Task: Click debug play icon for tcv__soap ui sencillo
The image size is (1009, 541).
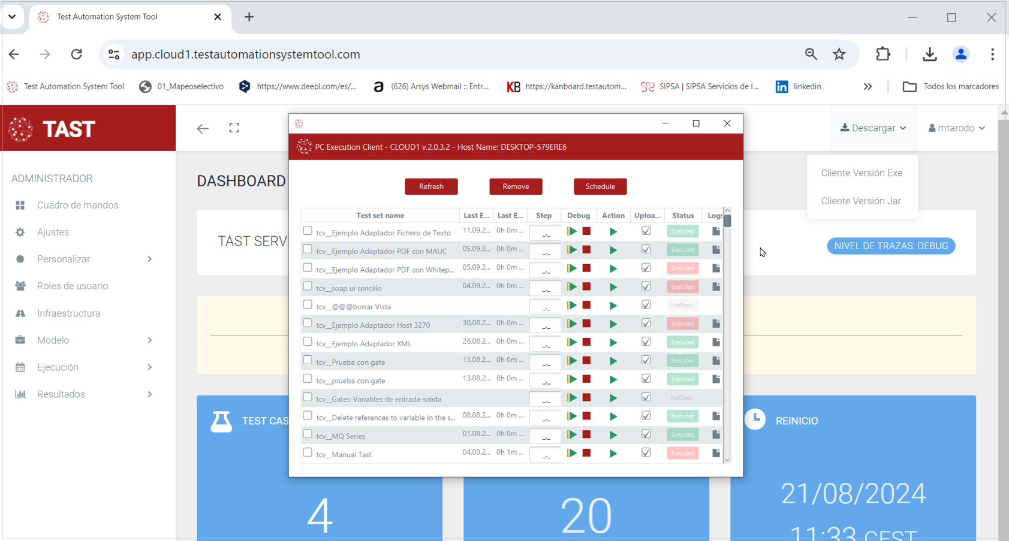Action: pos(572,287)
